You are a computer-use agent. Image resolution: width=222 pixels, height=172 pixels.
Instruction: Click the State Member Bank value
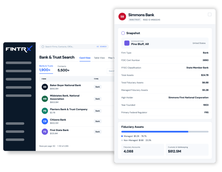tap(197, 68)
